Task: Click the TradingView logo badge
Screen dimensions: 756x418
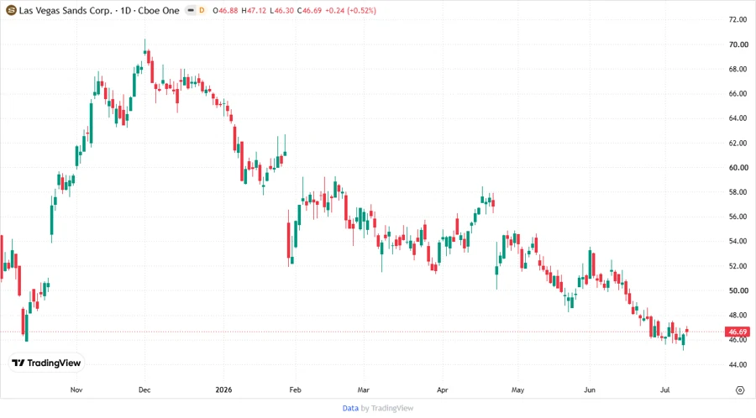Action: (46, 363)
